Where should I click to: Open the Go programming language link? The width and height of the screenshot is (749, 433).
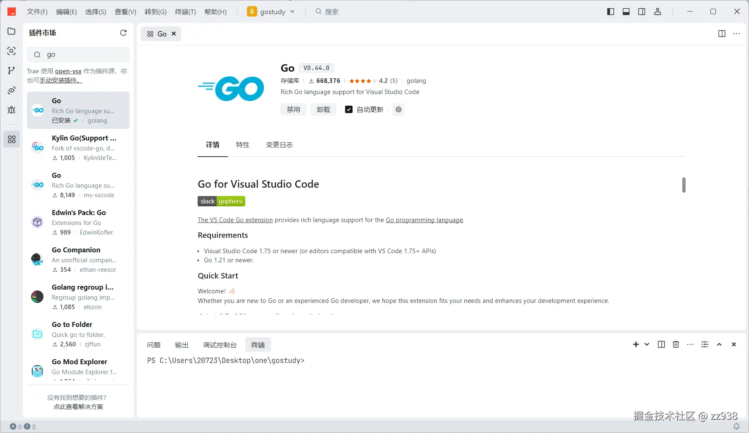(424, 220)
